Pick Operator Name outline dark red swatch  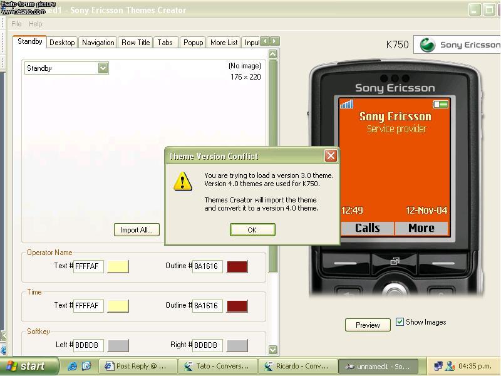pos(237,266)
